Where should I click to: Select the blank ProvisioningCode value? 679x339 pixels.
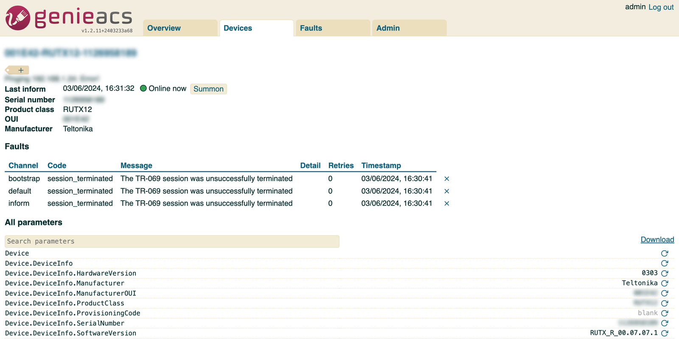648,313
